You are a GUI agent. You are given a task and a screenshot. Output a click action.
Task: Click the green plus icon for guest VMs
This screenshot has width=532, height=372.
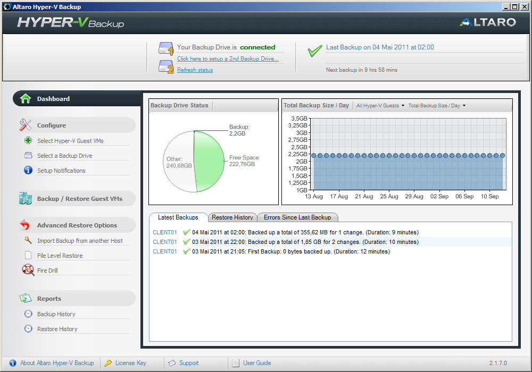point(28,140)
